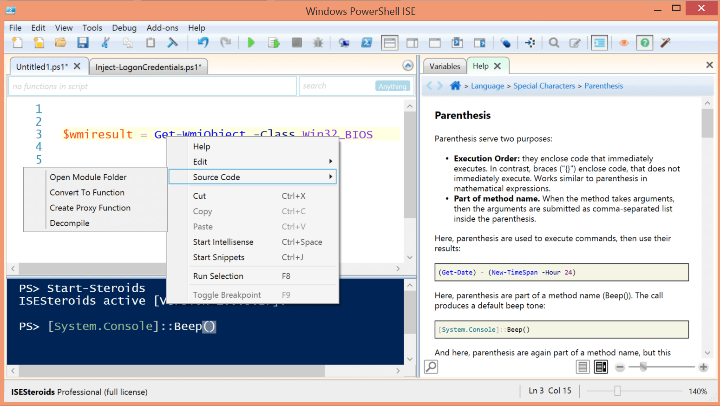Click Open Module Folder in submenu
The width and height of the screenshot is (720, 406).
(x=95, y=177)
